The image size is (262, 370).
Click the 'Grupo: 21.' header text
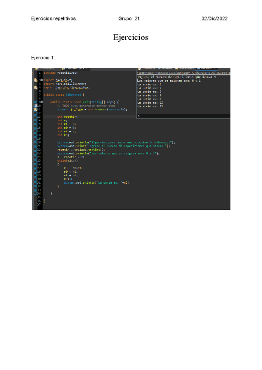tap(130, 19)
